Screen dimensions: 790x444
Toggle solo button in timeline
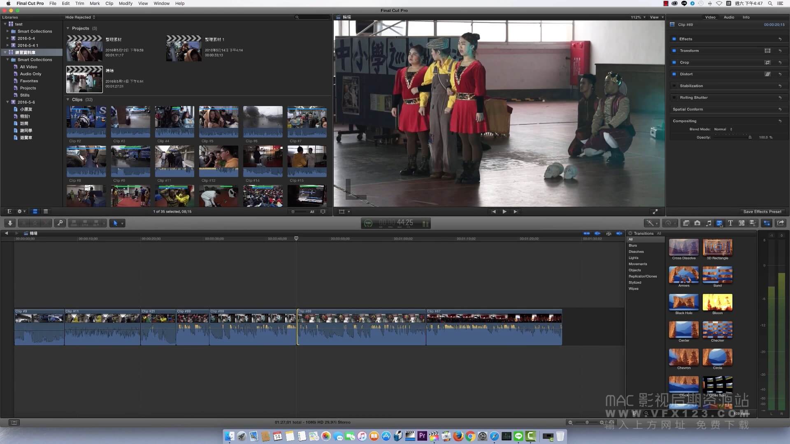609,234
